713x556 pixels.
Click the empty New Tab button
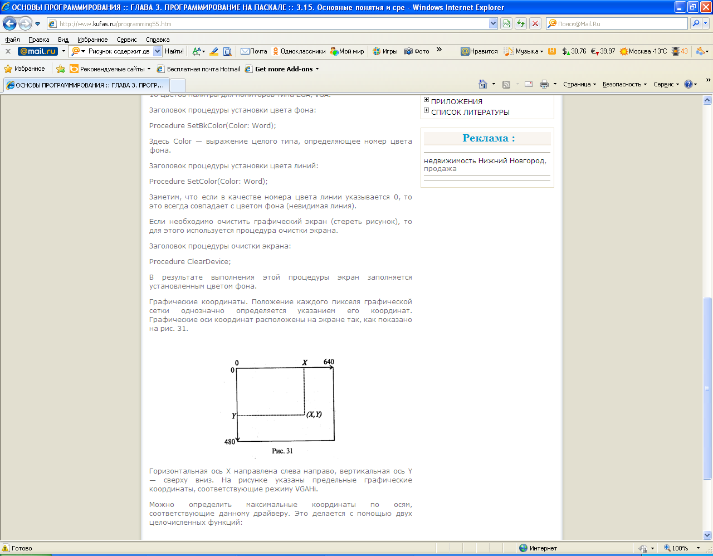pyautogui.click(x=178, y=85)
